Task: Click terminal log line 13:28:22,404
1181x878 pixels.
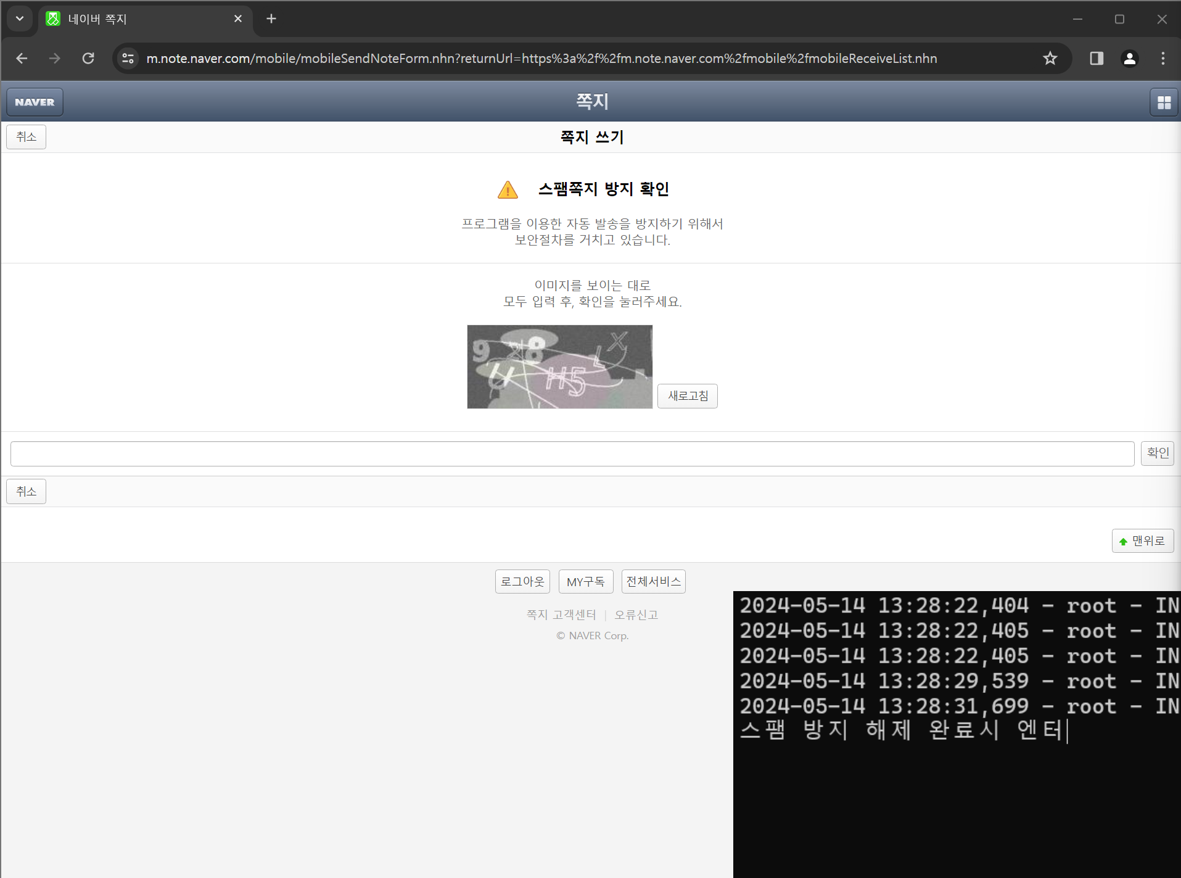Action: (x=959, y=605)
